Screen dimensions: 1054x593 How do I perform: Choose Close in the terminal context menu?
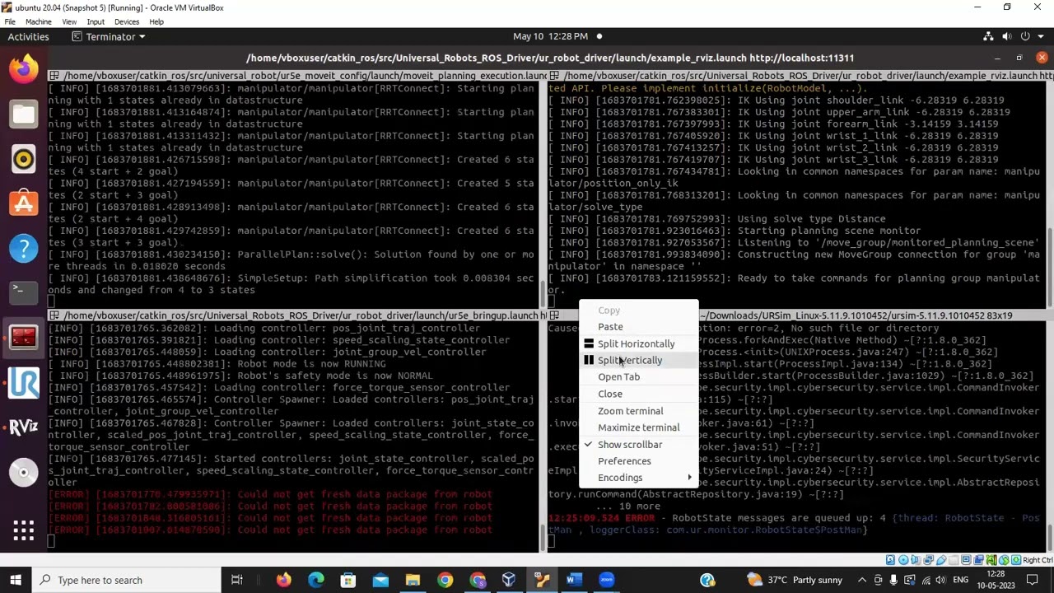pyautogui.click(x=638, y=394)
